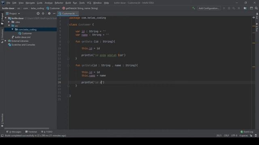The height and width of the screenshot is (145, 259).
Task: Click the Collapse All icon in Project panel
Action: 43,13
